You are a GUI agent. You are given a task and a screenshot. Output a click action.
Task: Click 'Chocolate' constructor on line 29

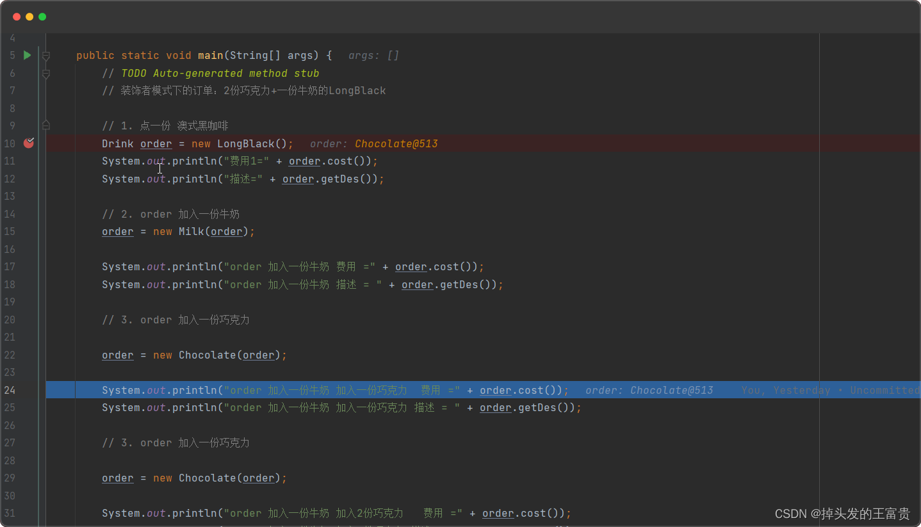tap(208, 478)
